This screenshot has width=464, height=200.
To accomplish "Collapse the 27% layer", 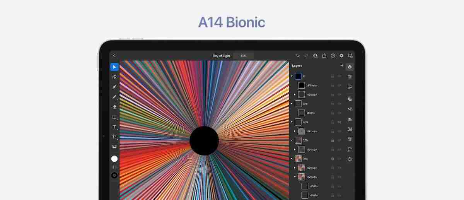I will coord(292,140).
